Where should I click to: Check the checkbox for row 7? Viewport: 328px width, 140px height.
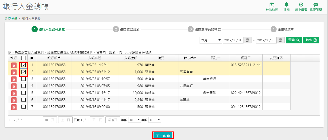tap(24, 106)
